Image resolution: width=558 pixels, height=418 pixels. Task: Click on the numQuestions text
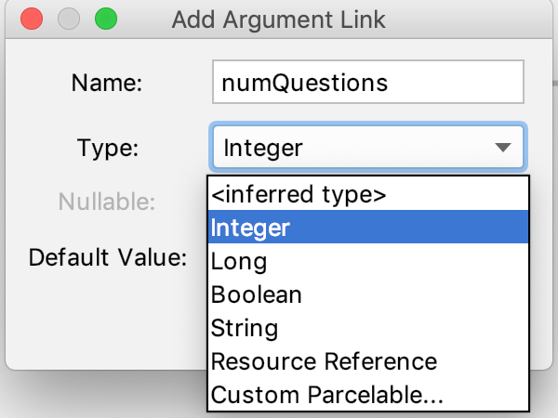[x=303, y=83]
